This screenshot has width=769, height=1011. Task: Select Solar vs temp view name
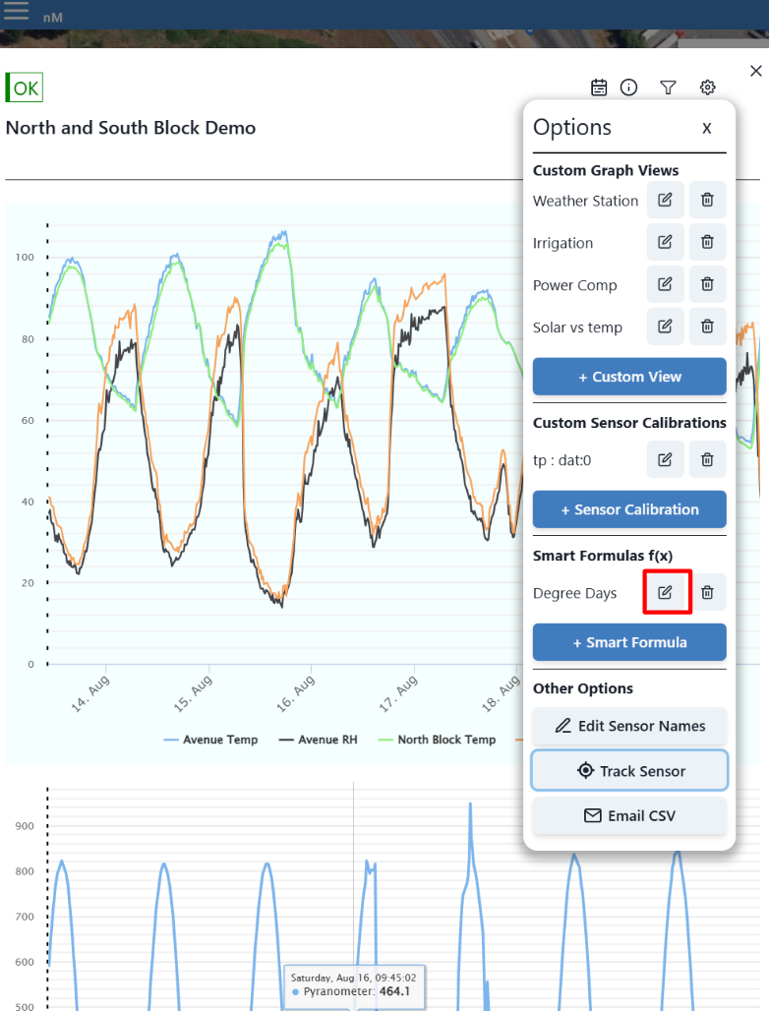tap(577, 327)
